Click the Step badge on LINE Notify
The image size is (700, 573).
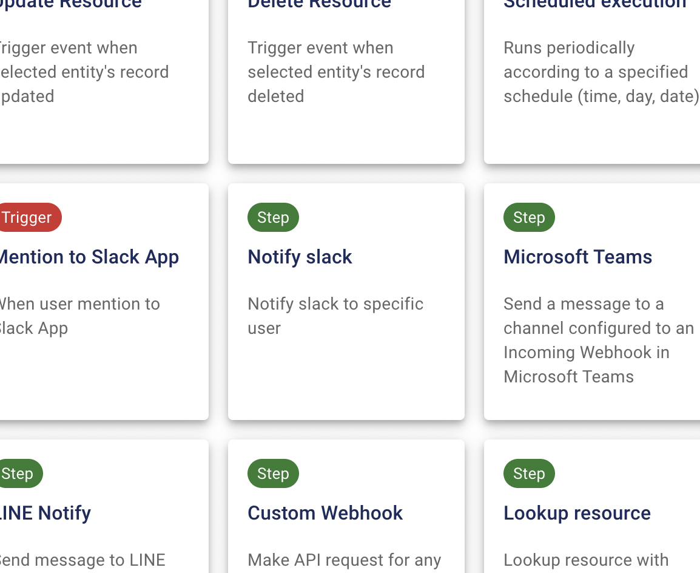tap(21, 473)
